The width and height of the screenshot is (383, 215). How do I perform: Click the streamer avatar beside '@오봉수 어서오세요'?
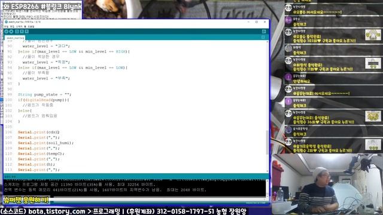[x=288, y=8]
